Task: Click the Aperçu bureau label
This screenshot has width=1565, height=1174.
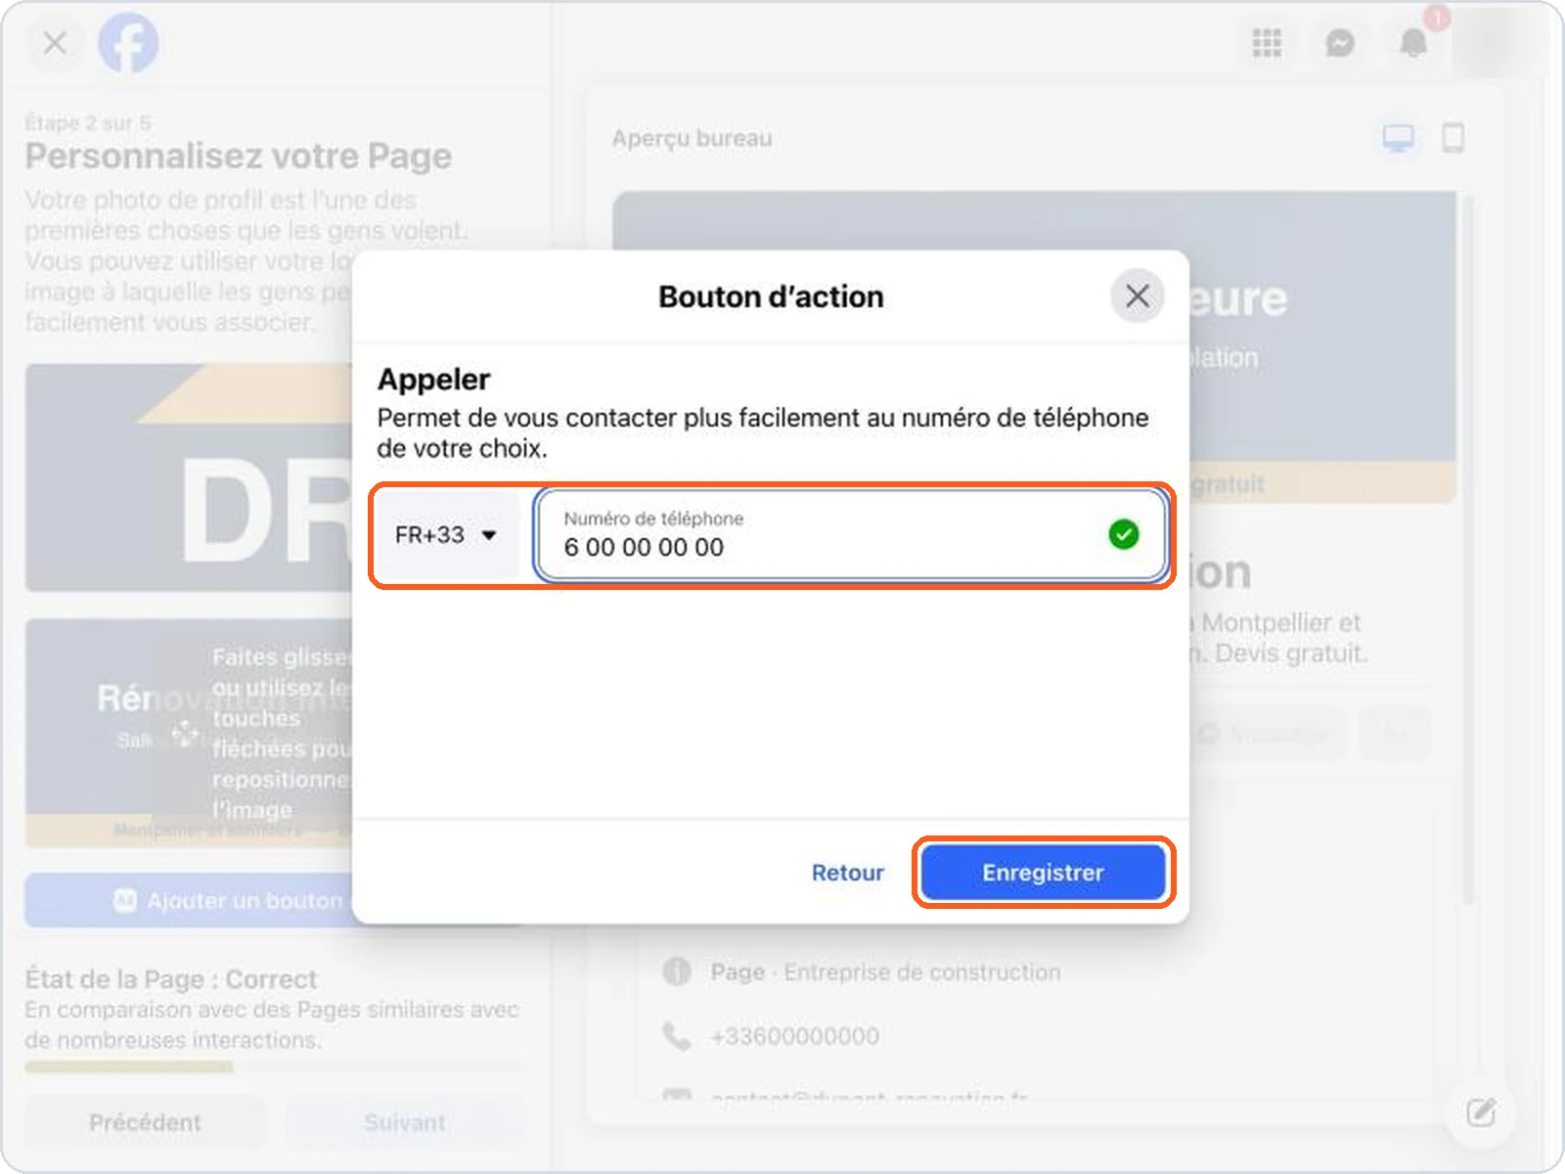Action: click(693, 139)
